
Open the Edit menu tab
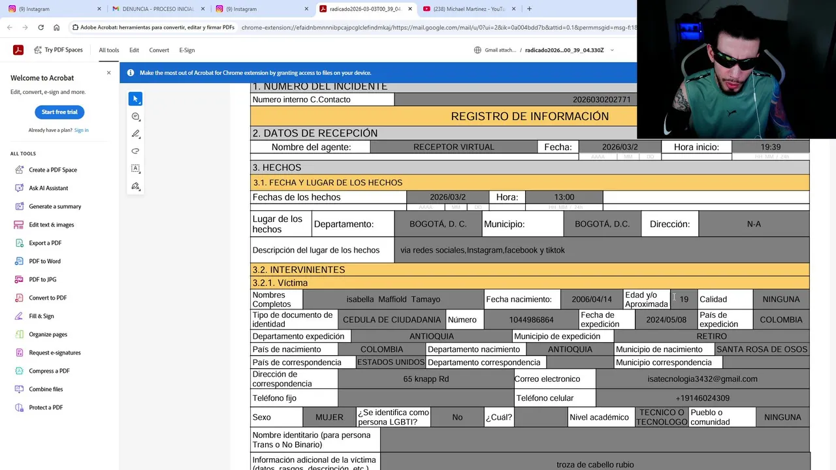coord(134,50)
